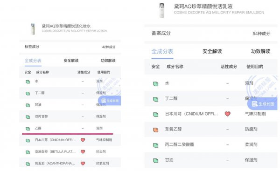Viewport: 280px width, 171px height.
Task: Open 全成分表 tab in right emulsion panel
Action: coord(162,51)
